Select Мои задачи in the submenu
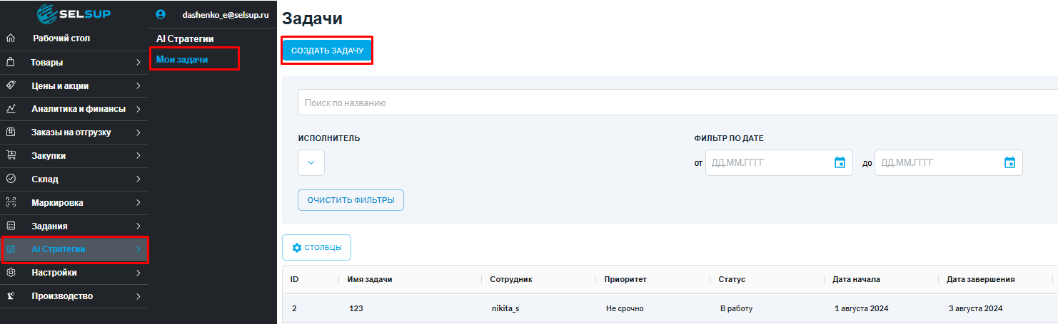1058x324 pixels. click(x=182, y=59)
